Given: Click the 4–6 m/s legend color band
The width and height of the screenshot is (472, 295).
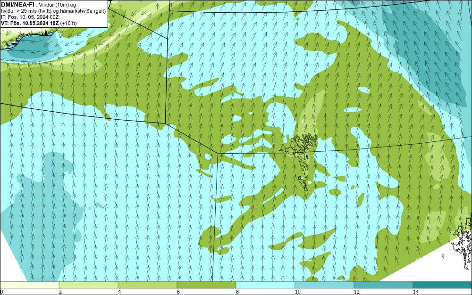Looking at the screenshot, I should [x=147, y=285].
